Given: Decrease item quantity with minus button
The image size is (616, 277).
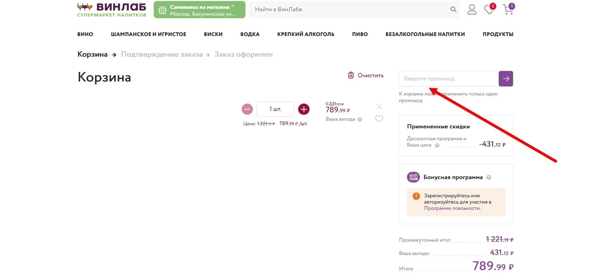Looking at the screenshot, I should tap(247, 109).
